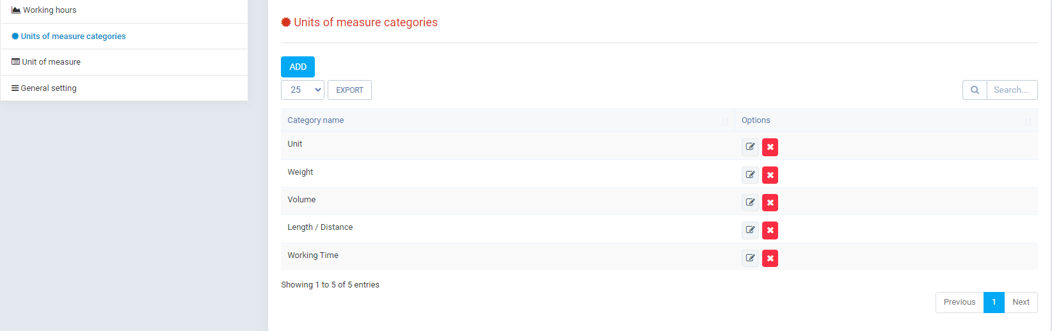Edit the Working Time category
Screen dimensions: 1052x331
pyautogui.click(x=750, y=258)
